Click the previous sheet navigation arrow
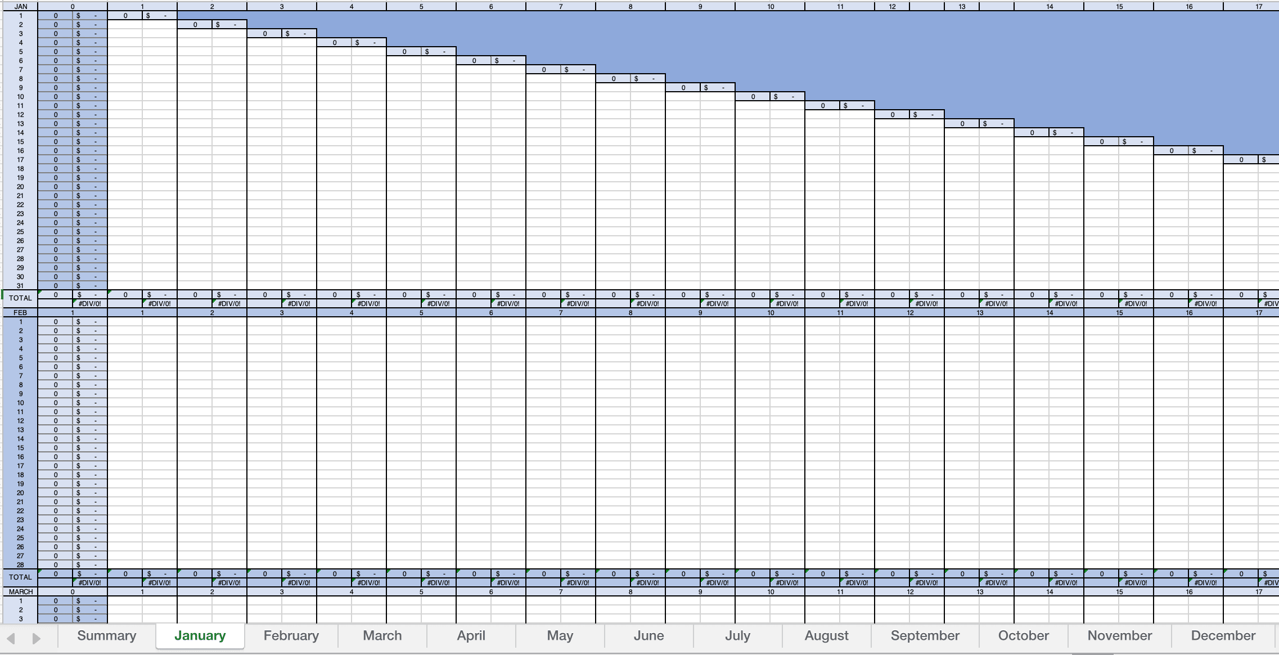 [11, 638]
